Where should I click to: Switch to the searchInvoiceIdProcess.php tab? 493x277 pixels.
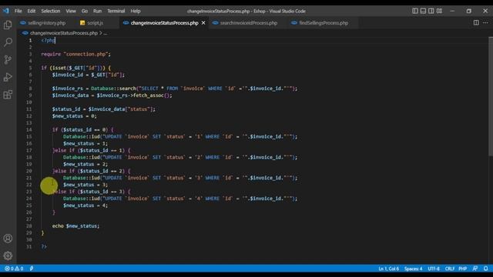click(248, 23)
